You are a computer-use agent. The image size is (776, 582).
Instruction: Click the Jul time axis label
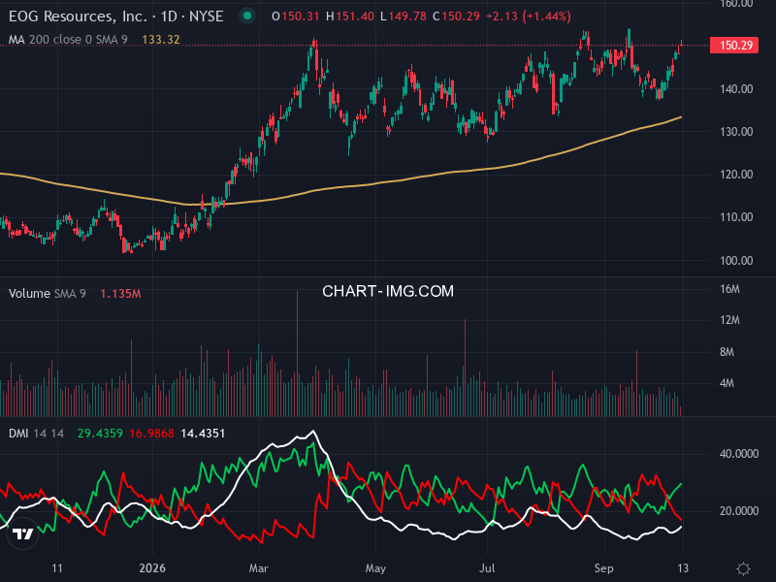(487, 568)
